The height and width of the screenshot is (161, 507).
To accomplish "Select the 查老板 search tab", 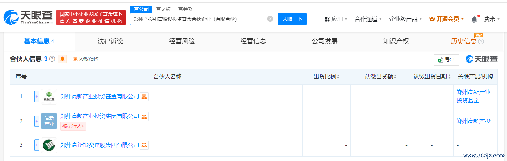I will coord(163,10).
